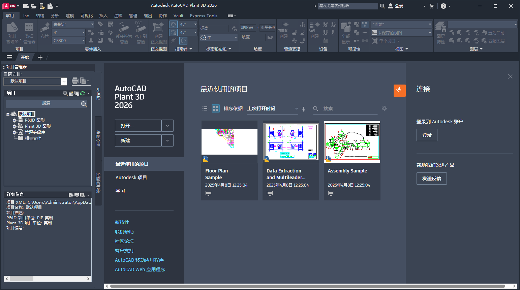Click the help question mark icon
The height and width of the screenshot is (290, 520).
tap(443, 6)
